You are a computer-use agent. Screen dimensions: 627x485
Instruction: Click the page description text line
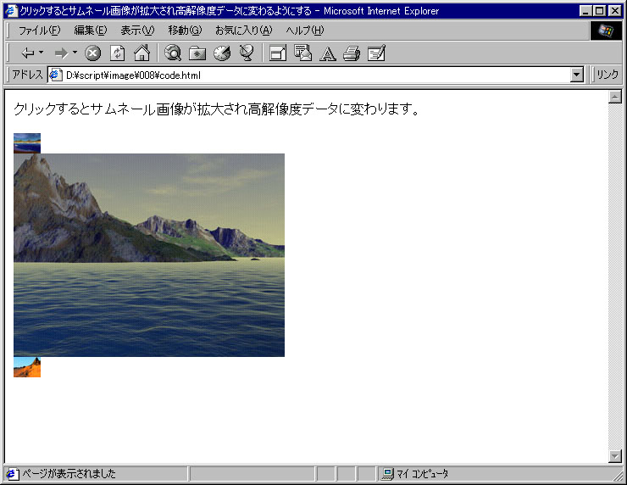pyautogui.click(x=216, y=109)
